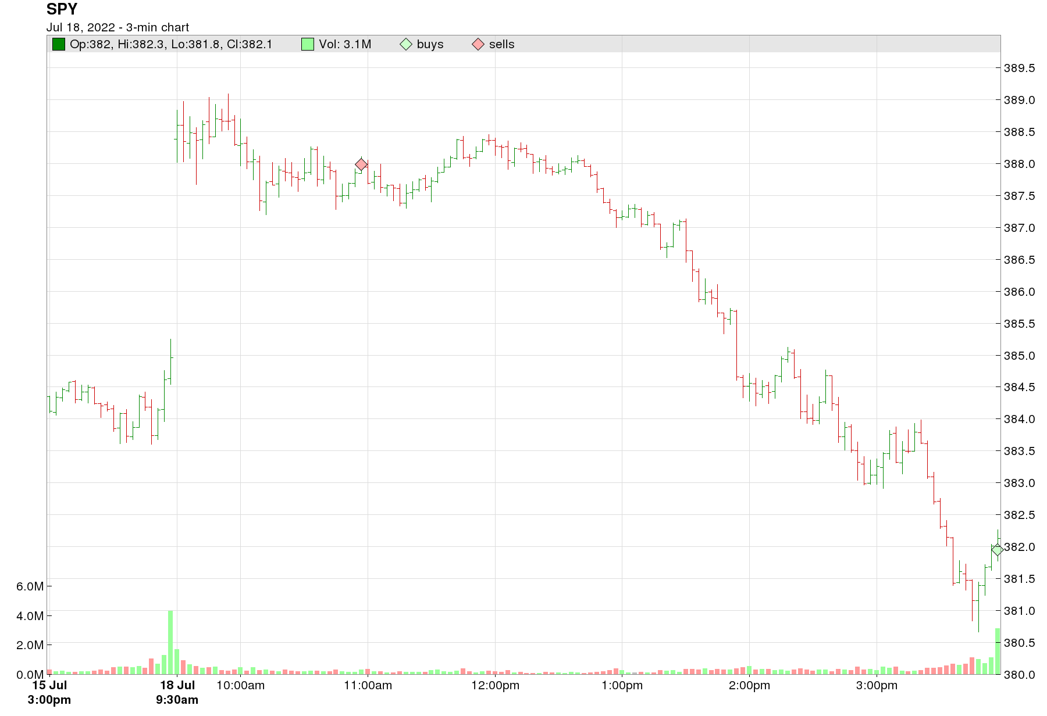1047x716 pixels.
Task: Click the 10:00am time axis label
Action: point(241,685)
